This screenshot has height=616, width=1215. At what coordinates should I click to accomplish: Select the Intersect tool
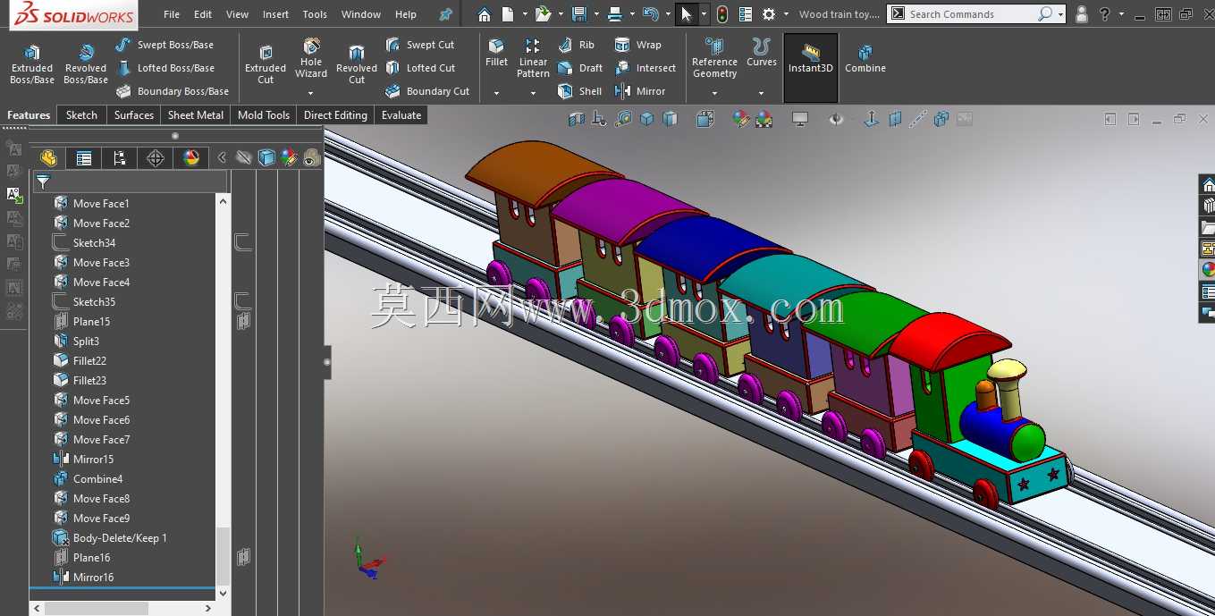click(645, 68)
